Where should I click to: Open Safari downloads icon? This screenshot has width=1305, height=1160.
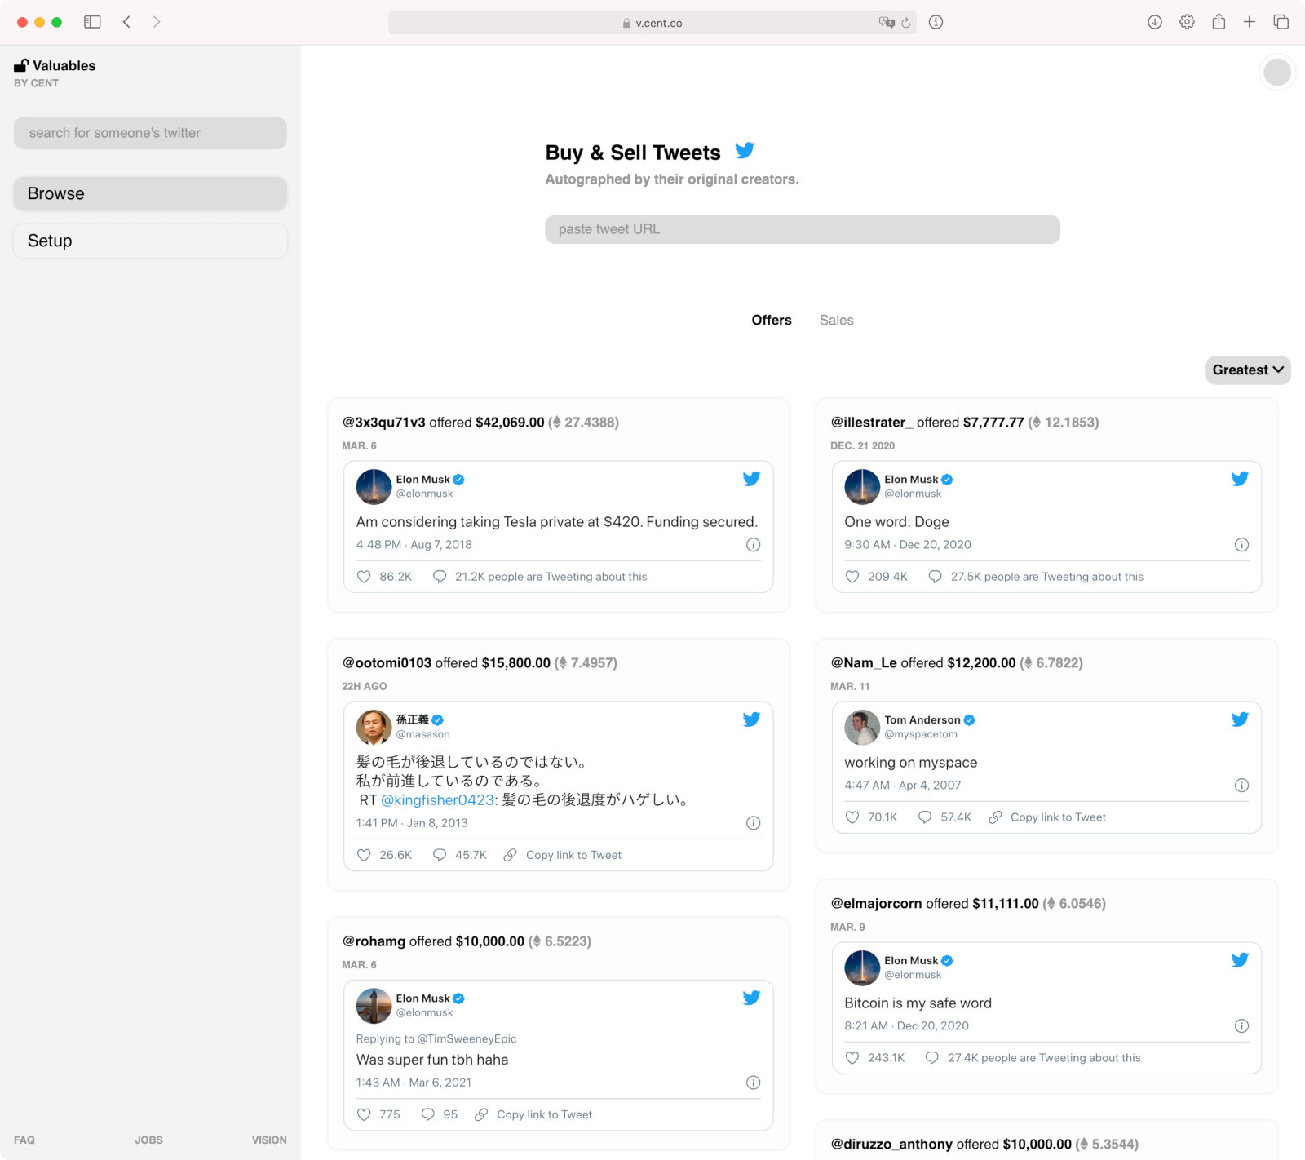[x=1155, y=22]
